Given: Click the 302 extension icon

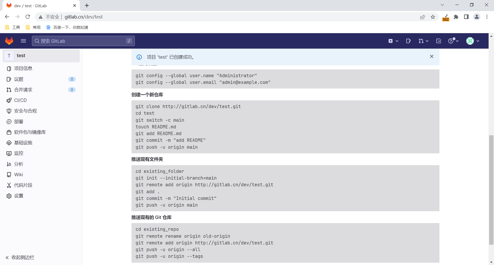Looking at the screenshot, I should point(446,17).
